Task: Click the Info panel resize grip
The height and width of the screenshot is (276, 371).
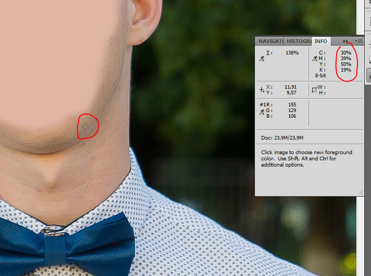Action: coord(361,193)
